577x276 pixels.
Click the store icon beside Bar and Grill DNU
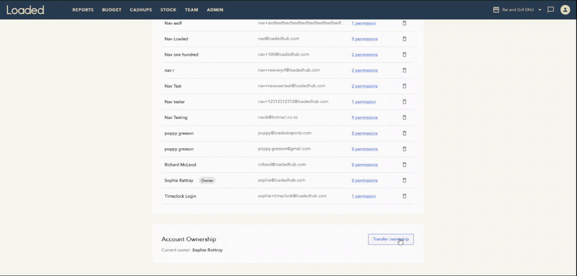tap(496, 10)
